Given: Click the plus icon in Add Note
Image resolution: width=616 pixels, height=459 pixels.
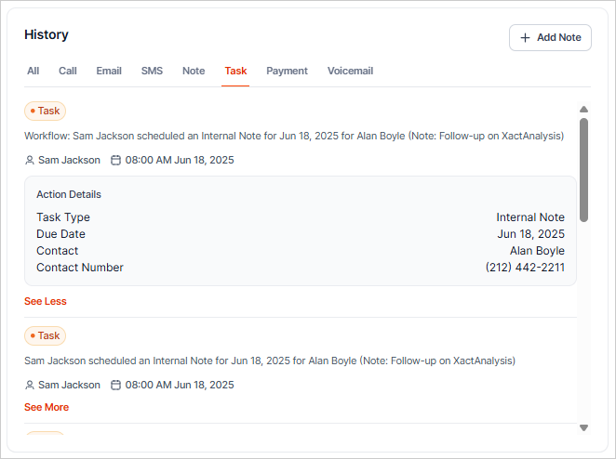Looking at the screenshot, I should (526, 37).
